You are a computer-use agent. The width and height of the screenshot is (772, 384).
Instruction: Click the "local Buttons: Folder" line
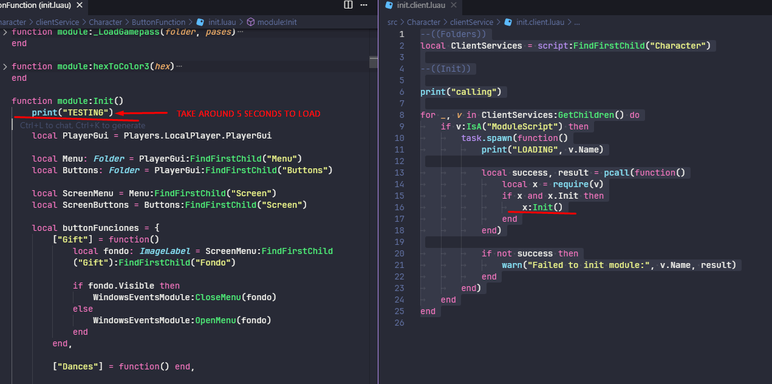click(x=182, y=170)
